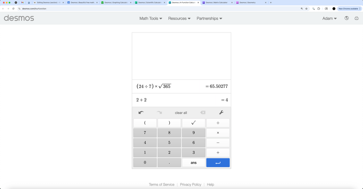Click digit 3 key
This screenshot has width=363, height=189.
(194, 153)
